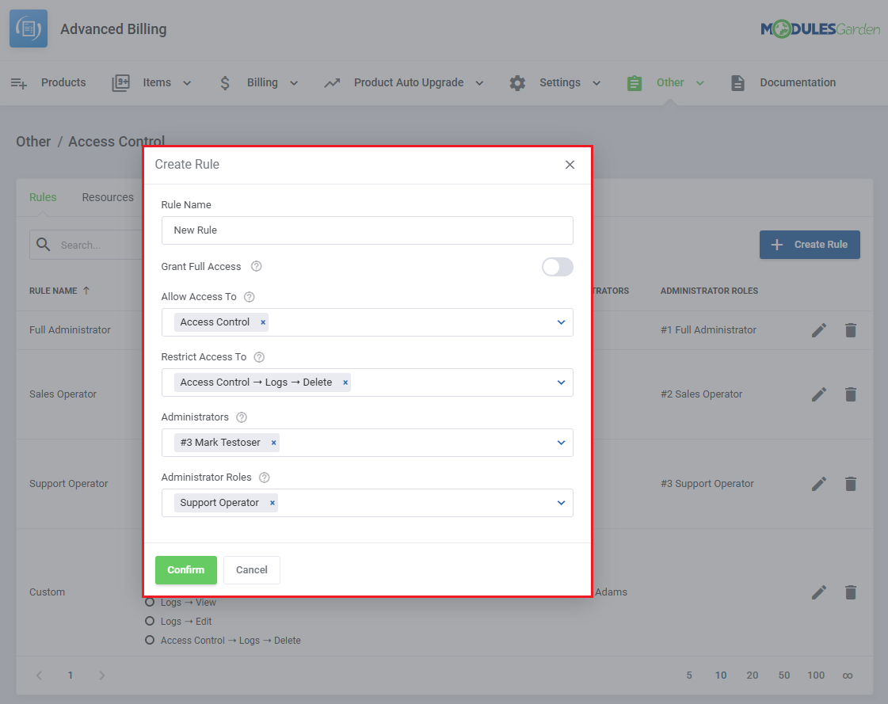Image resolution: width=888 pixels, height=704 pixels.
Task: Enable the Grant Full Access toggle
Action: (x=557, y=267)
